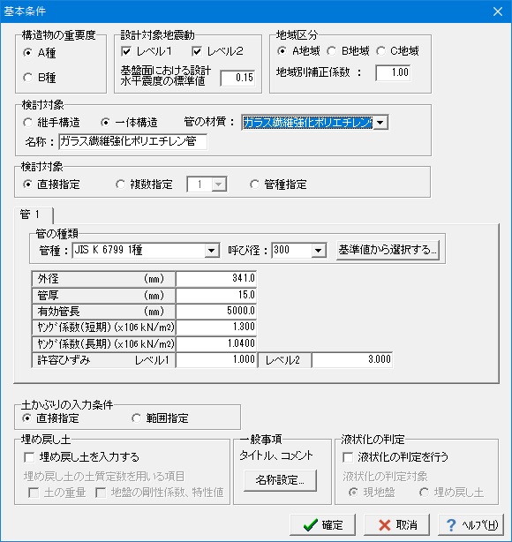Open the 管種 JIS K 6799 dropdown
The image size is (512, 542).
tap(211, 250)
